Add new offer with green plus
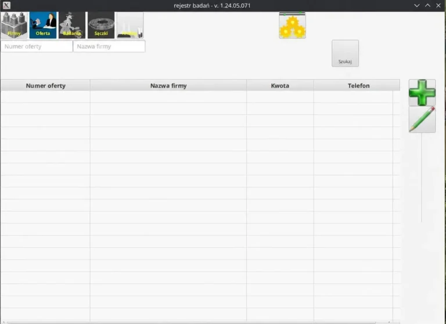The width and height of the screenshot is (446, 324). (x=422, y=92)
